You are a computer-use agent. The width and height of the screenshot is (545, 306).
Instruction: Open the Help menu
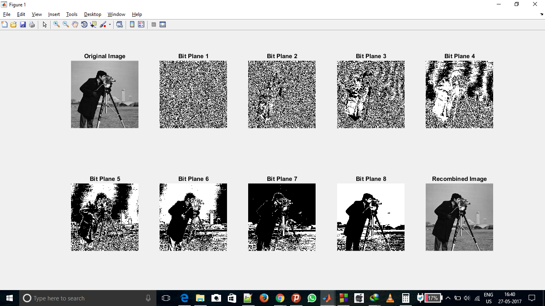(x=137, y=14)
